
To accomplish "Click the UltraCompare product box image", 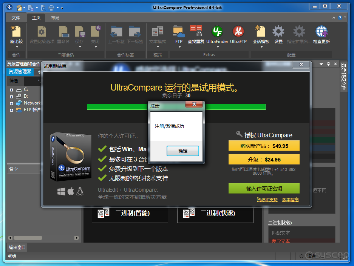I will 71,157.
